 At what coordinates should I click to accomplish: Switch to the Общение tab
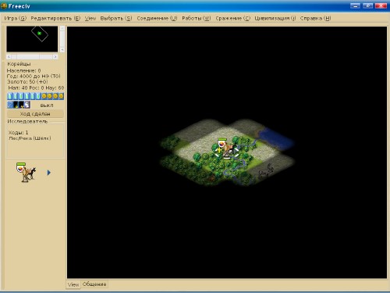[x=94, y=284]
